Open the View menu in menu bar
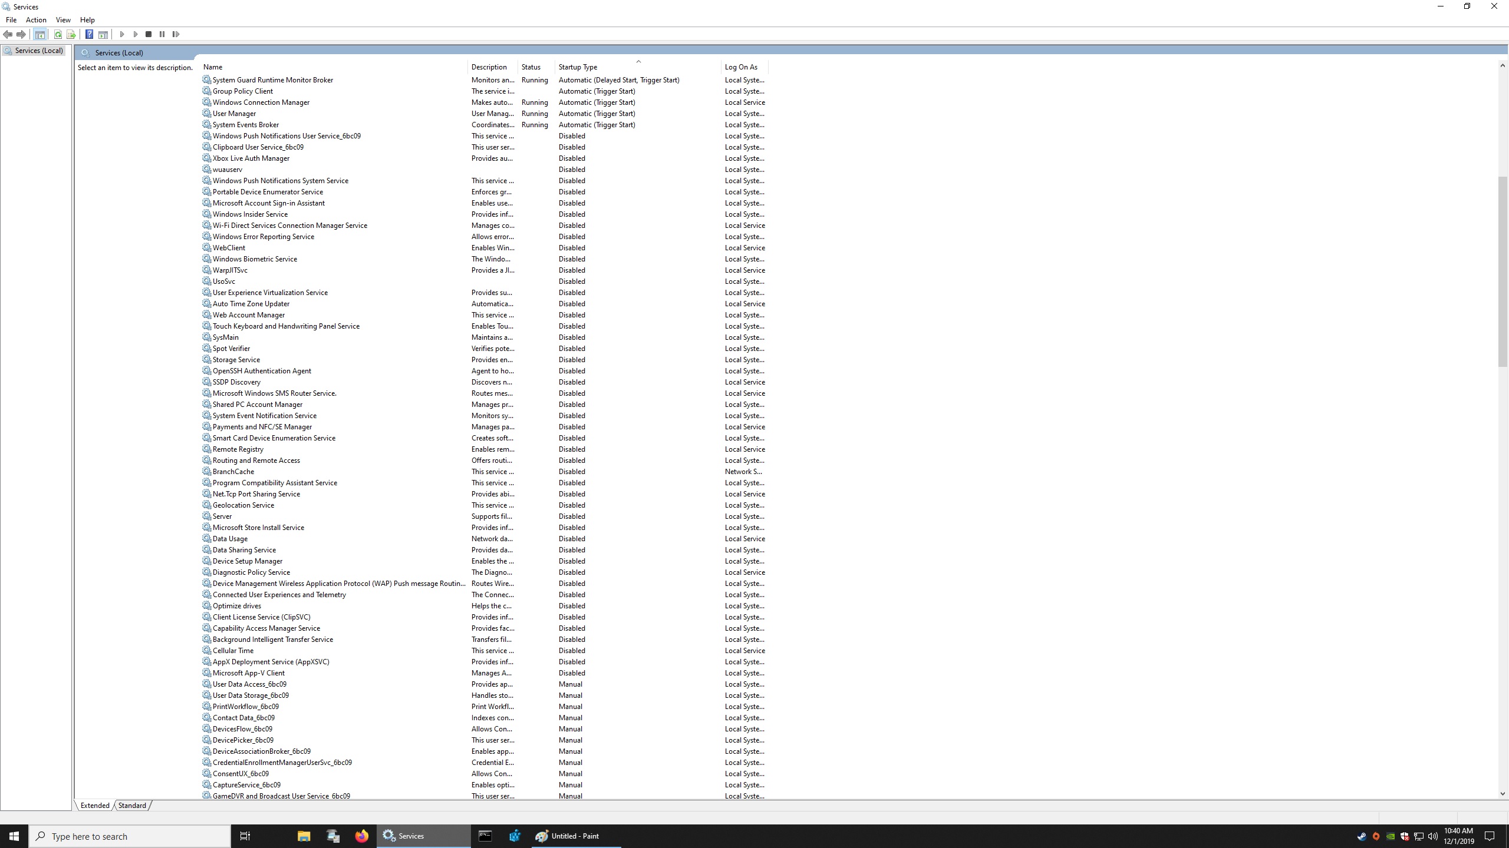Image resolution: width=1509 pixels, height=848 pixels. click(63, 19)
